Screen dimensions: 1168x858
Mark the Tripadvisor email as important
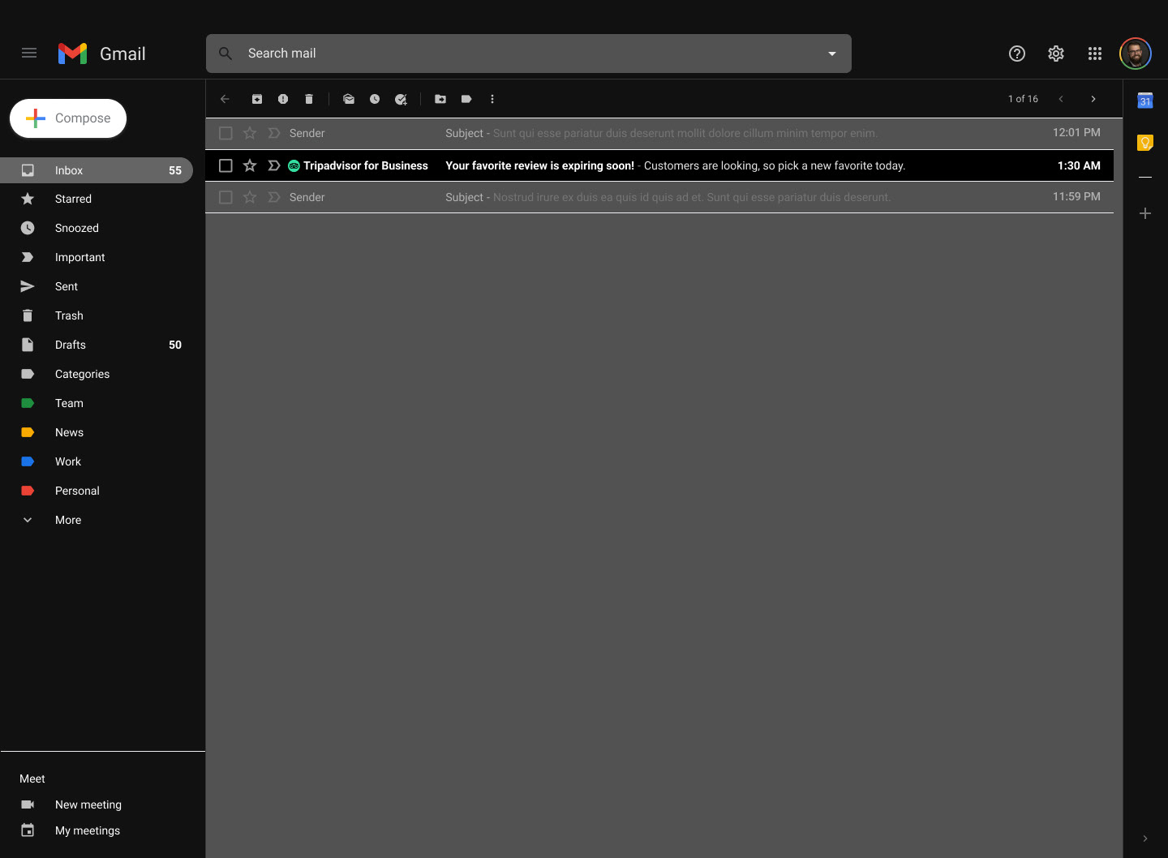click(274, 165)
